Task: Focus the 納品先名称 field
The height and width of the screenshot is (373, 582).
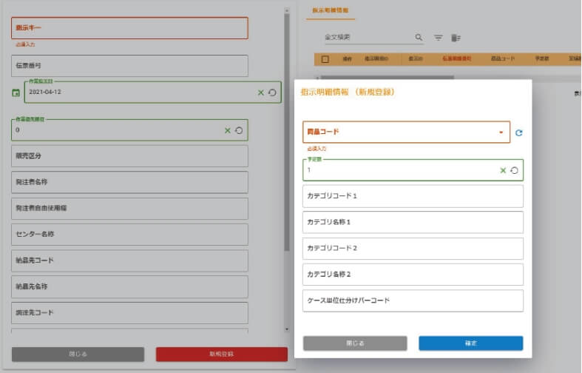Action: point(129,287)
